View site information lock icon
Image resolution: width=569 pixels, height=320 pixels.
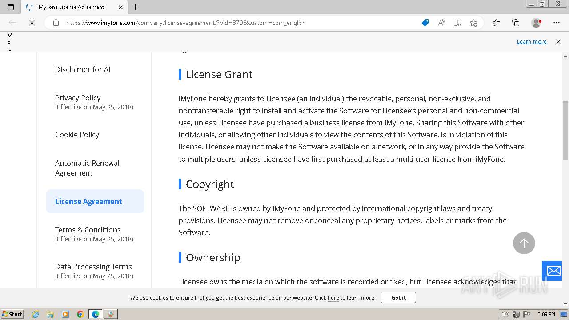[56, 23]
